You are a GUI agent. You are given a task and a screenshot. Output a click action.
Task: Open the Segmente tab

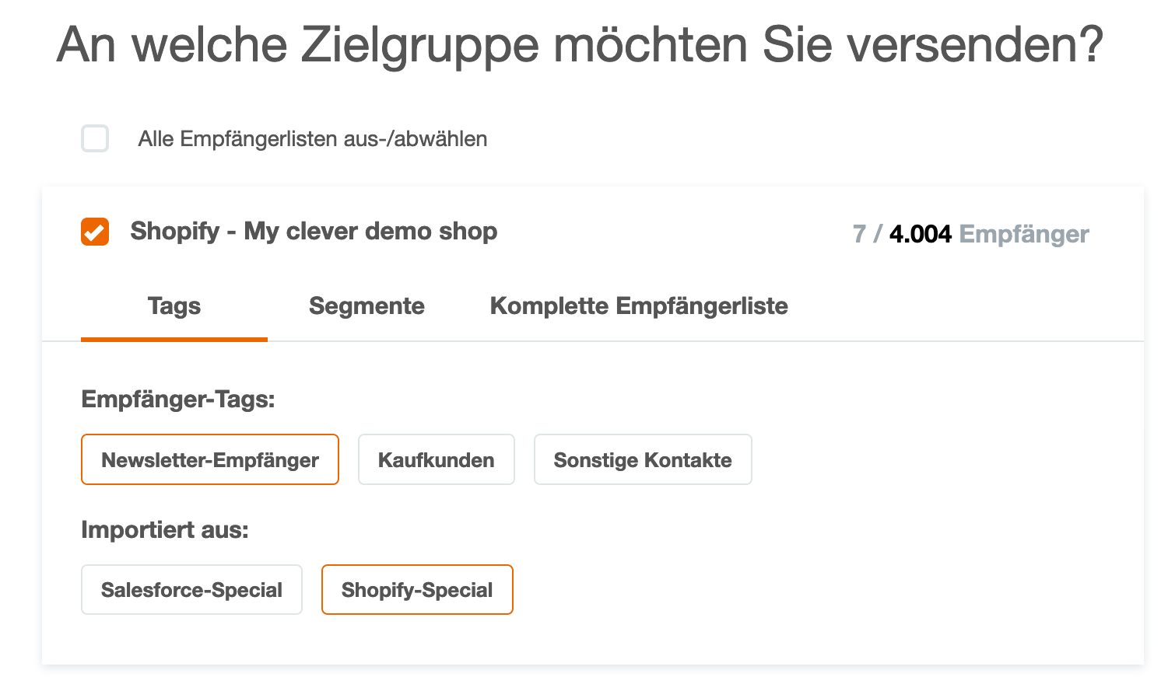click(x=367, y=306)
